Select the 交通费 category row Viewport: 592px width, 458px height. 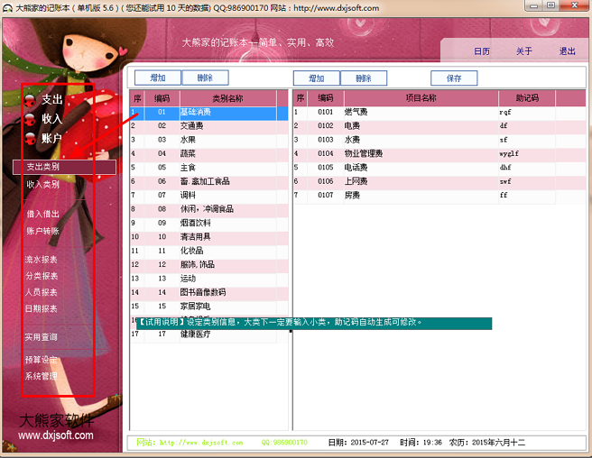click(x=208, y=126)
